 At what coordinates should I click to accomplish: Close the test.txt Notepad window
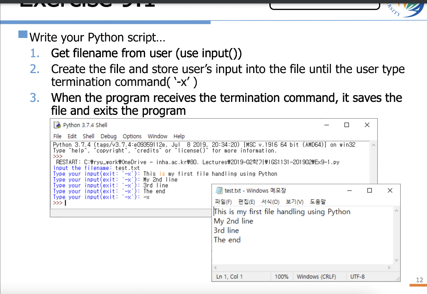(390, 190)
